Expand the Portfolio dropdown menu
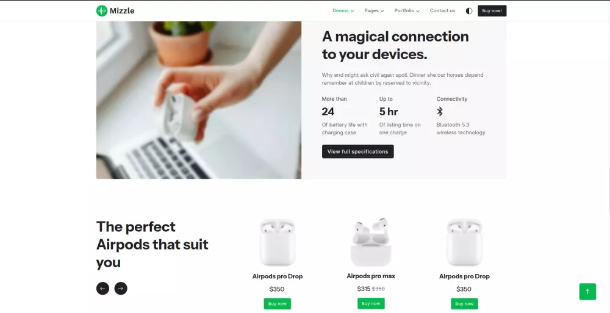Viewport: 610px width, 313px height. [407, 11]
